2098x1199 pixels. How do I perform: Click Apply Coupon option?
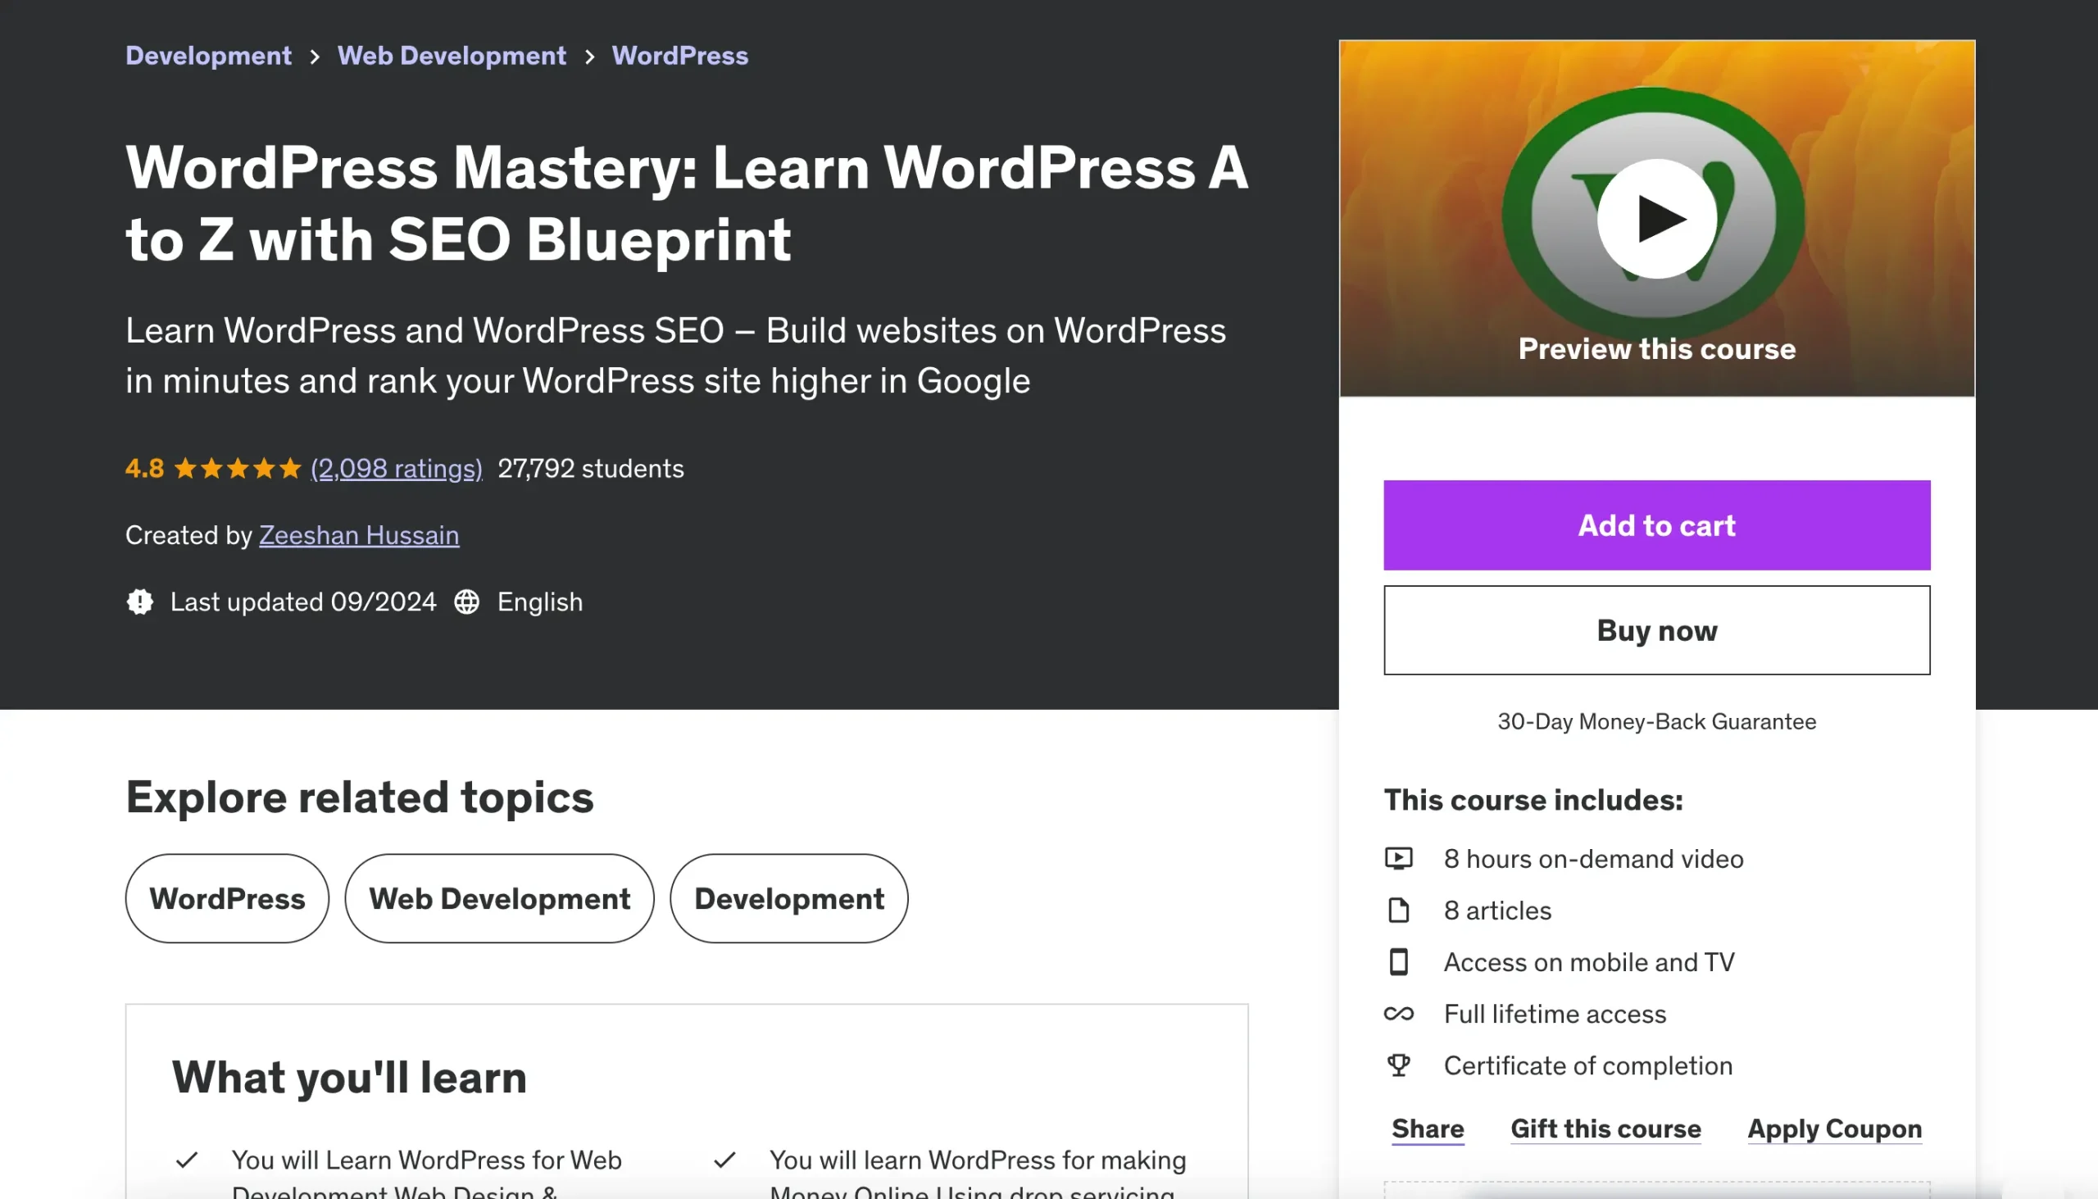click(1833, 1129)
